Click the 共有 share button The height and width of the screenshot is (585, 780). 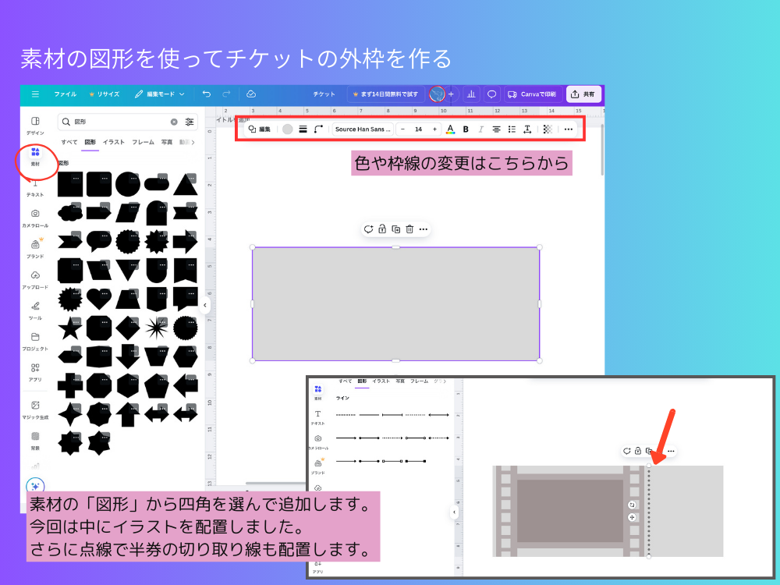point(583,94)
